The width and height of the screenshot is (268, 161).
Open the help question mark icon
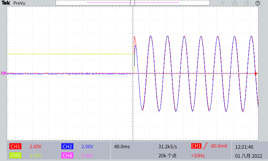[x=258, y=3]
